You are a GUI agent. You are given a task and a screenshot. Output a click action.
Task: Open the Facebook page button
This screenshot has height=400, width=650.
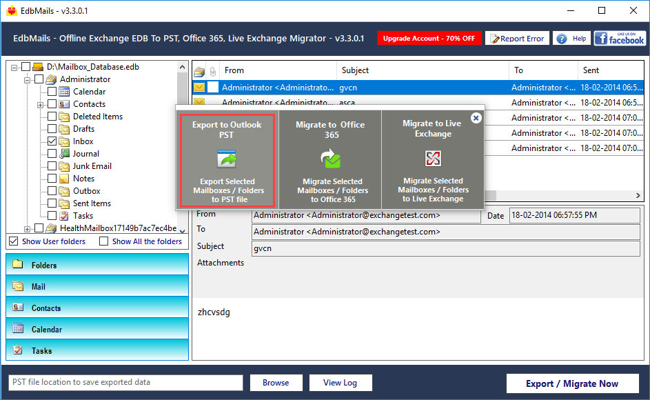click(620, 39)
